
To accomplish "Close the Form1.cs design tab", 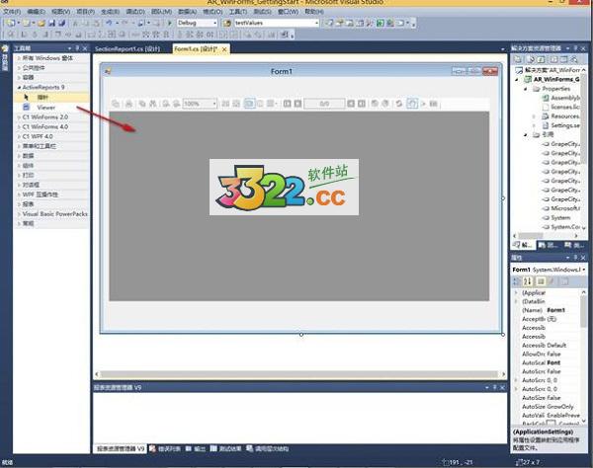I will pyautogui.click(x=224, y=47).
